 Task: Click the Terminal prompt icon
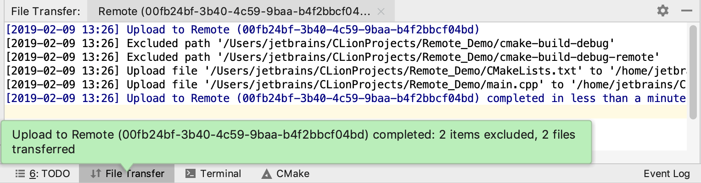(x=190, y=174)
